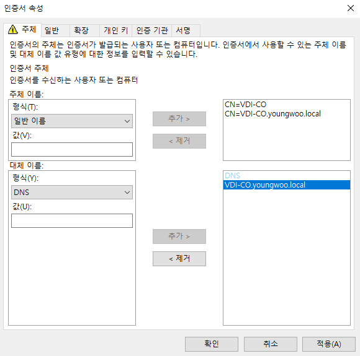360x356 pixels.
Task: Select the 서명 tab
Action: pyautogui.click(x=186, y=30)
